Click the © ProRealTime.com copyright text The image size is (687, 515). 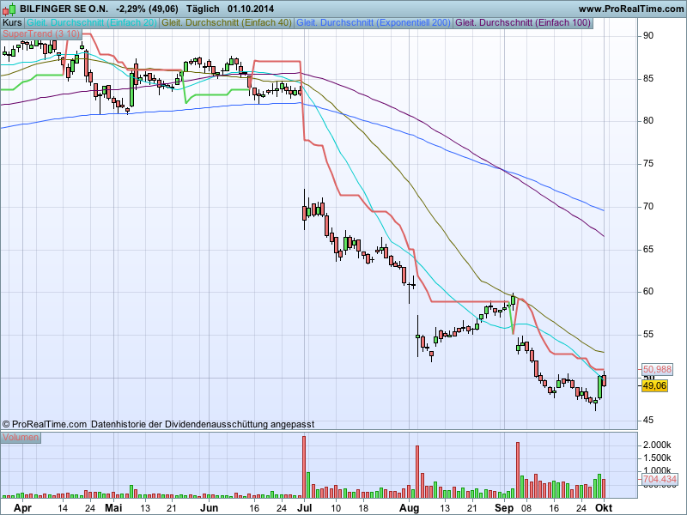[45, 424]
